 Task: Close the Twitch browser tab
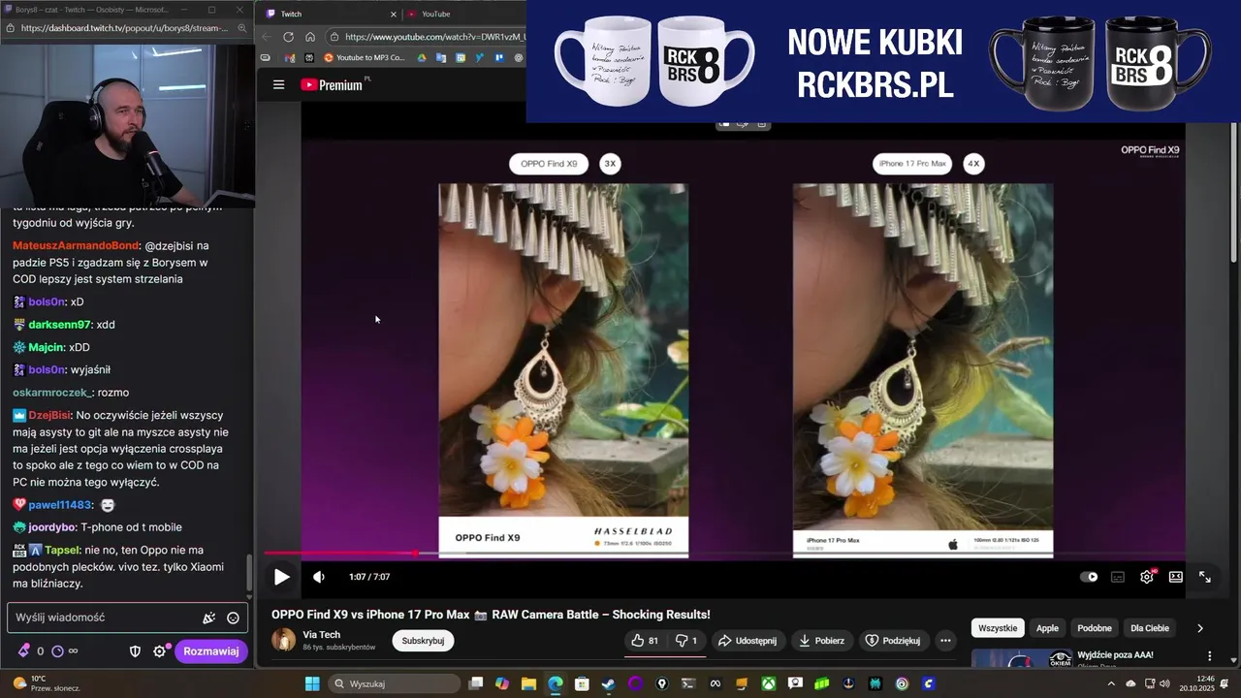[x=394, y=14]
